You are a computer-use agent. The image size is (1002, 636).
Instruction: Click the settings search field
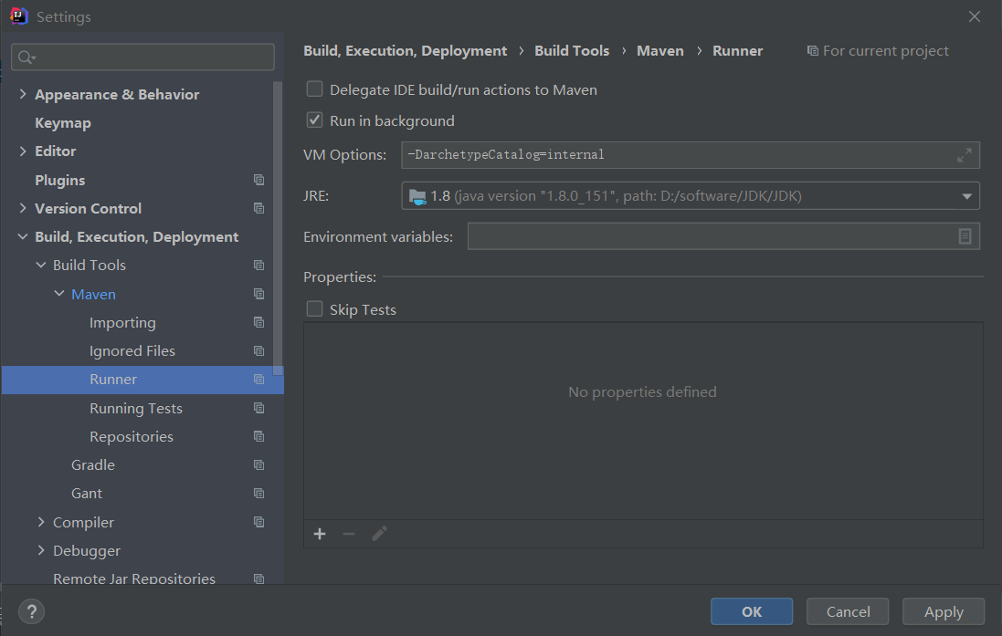coord(143,57)
